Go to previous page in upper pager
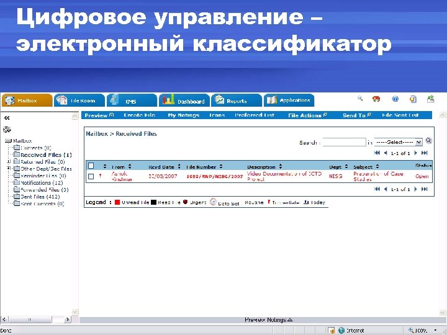Screen dimensions: 447x335 point(386,153)
